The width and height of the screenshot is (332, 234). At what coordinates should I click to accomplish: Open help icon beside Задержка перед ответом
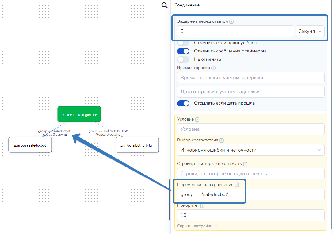click(x=231, y=21)
